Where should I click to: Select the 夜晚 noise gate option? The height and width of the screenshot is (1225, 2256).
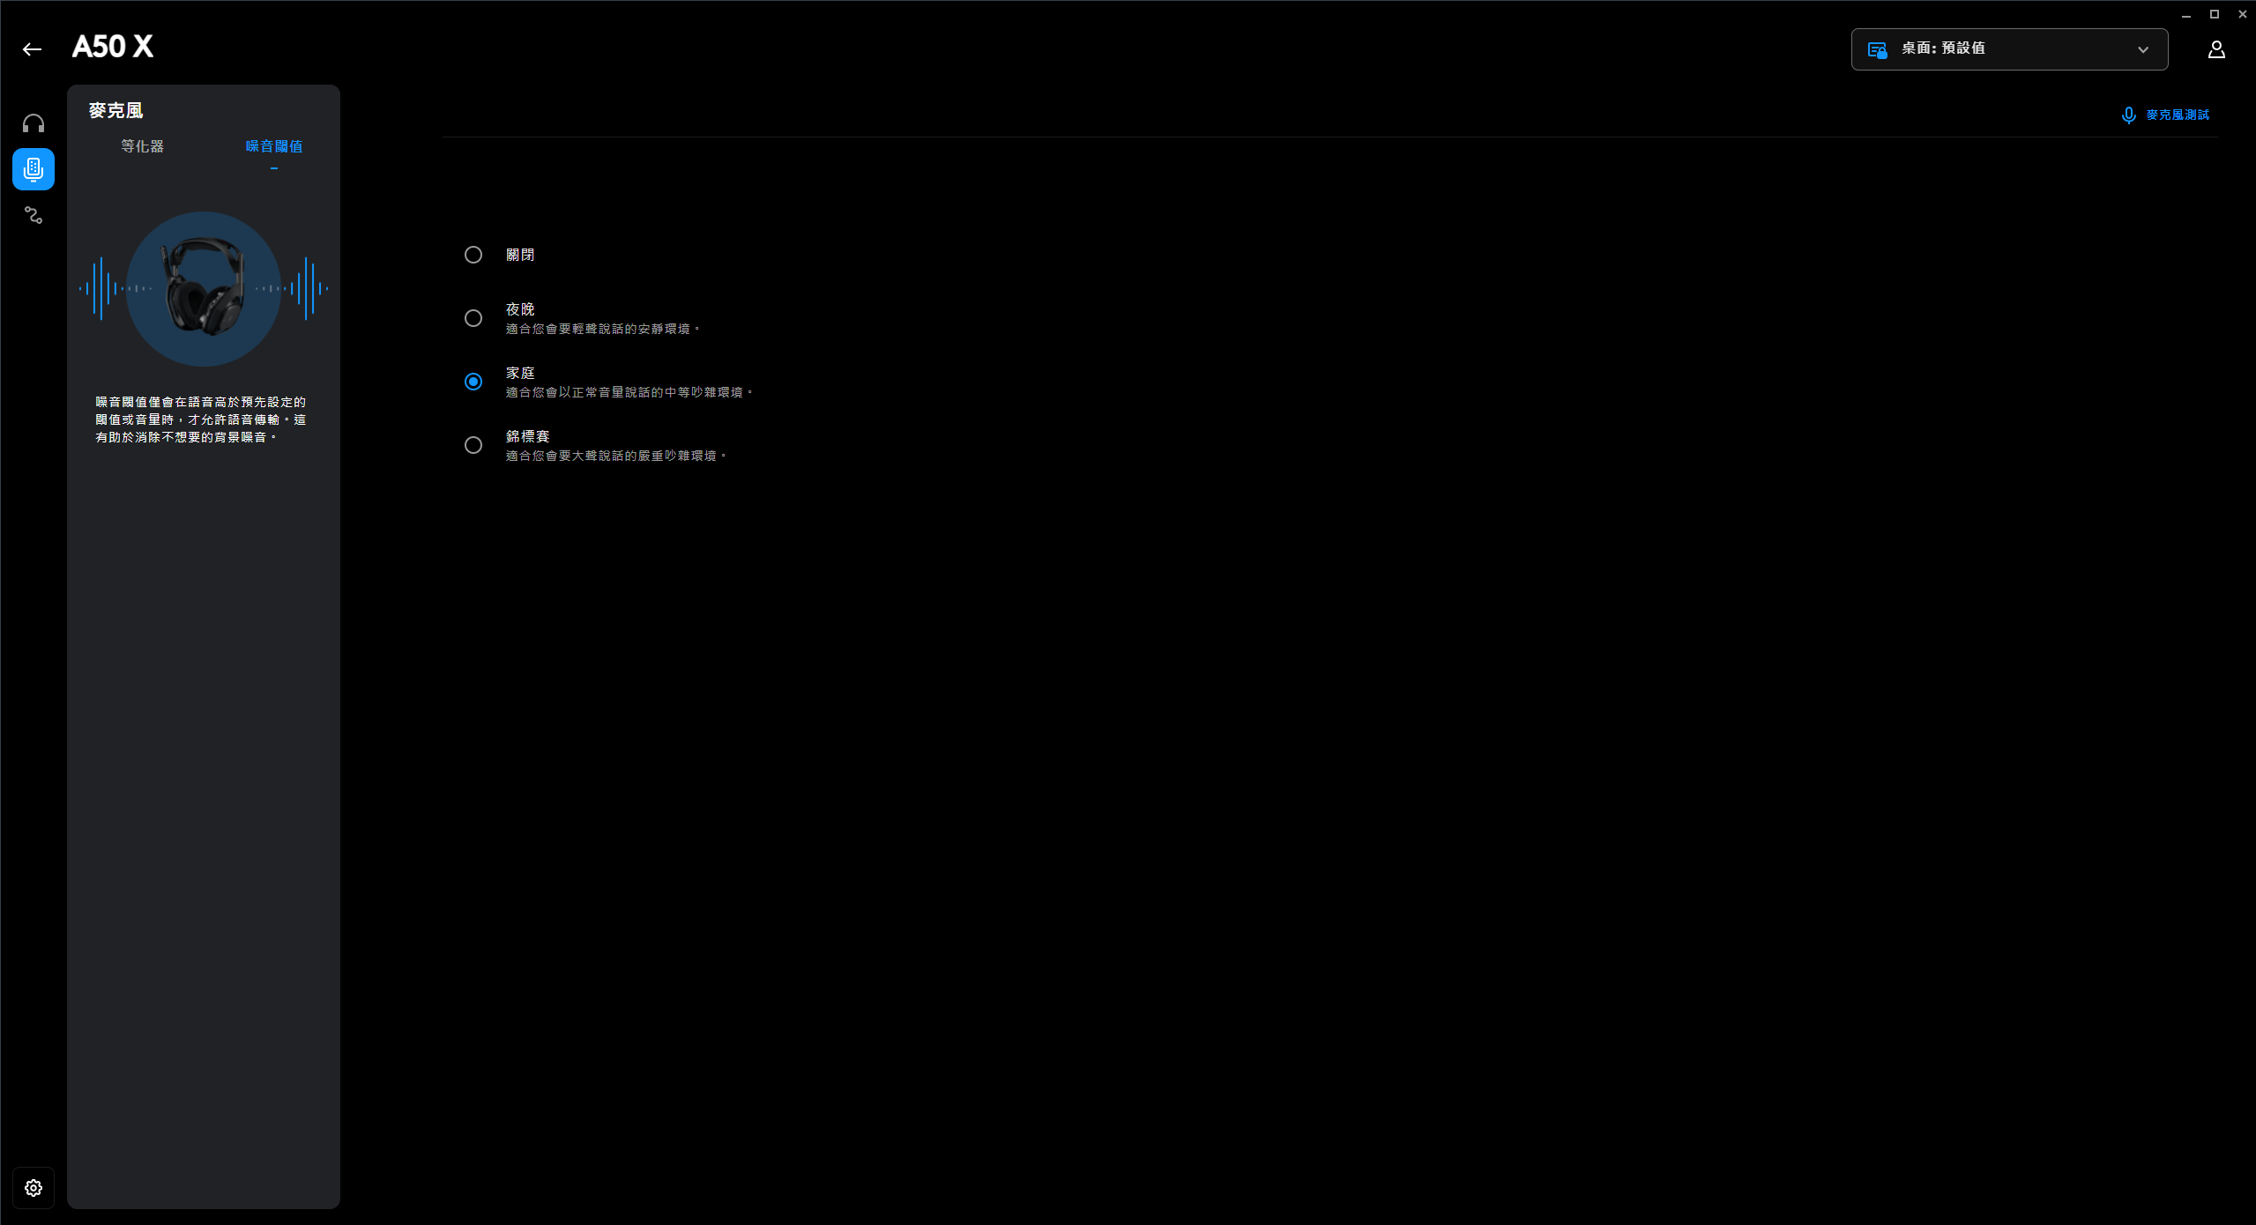(x=473, y=318)
